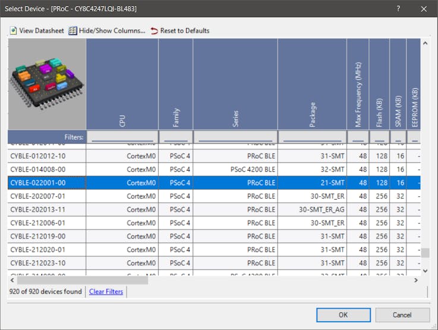
Task: Open the Series filter field
Action: tap(235, 137)
